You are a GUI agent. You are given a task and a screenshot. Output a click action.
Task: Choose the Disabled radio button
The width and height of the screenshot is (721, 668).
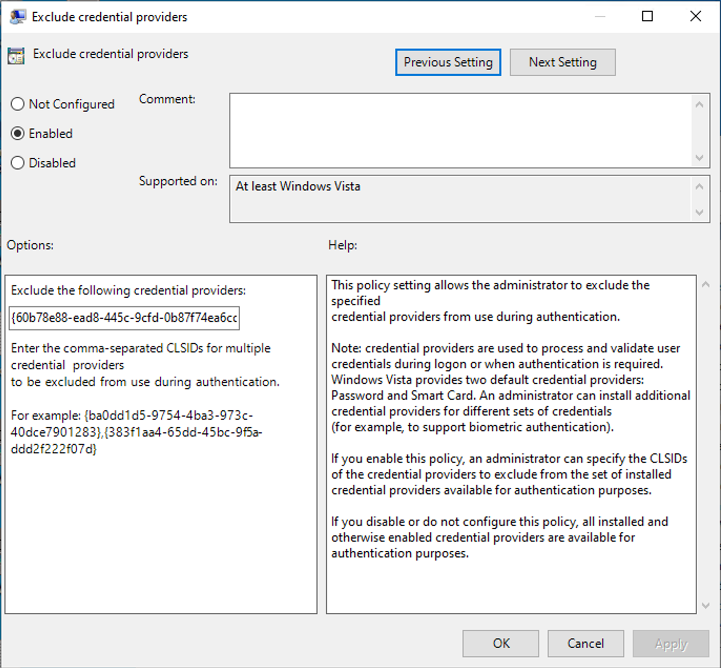point(43,163)
